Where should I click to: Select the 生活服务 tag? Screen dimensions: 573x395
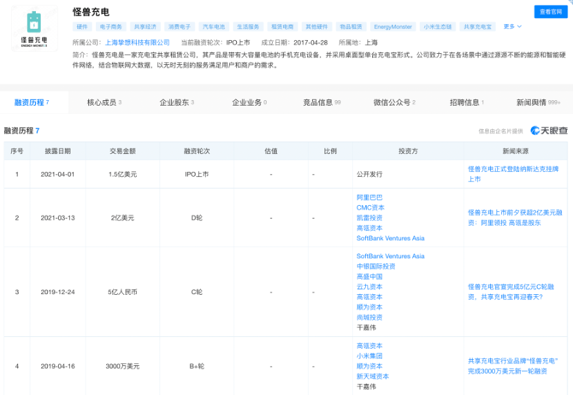pos(248,27)
